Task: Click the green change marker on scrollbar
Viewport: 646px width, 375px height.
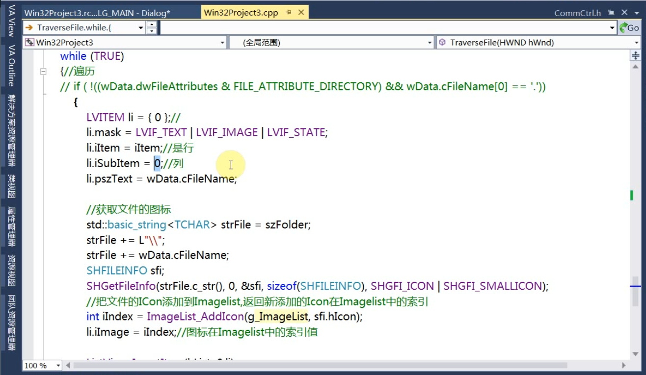Action: coord(632,195)
